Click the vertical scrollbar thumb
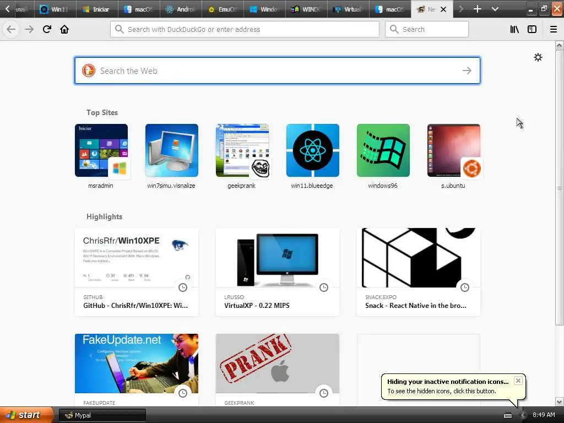The width and height of the screenshot is (564, 423). pos(559,188)
